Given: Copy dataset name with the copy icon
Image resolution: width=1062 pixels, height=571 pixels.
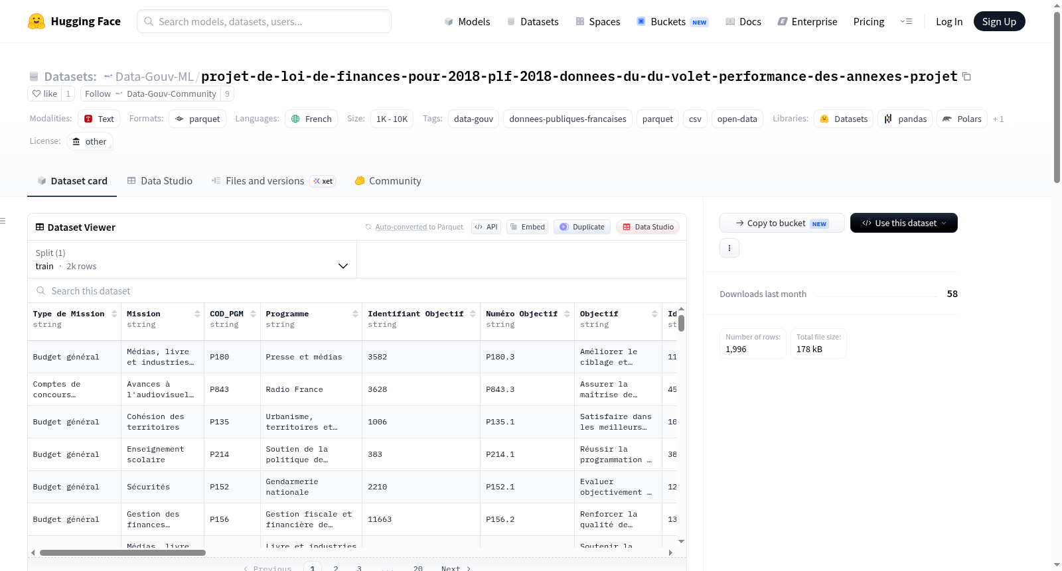Looking at the screenshot, I should coord(966,77).
